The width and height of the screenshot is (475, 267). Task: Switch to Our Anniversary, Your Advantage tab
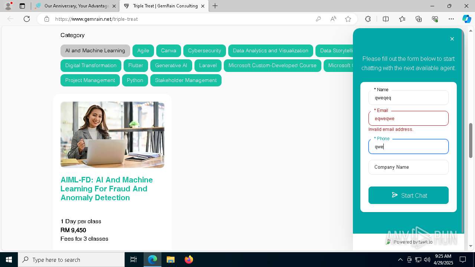(76, 6)
